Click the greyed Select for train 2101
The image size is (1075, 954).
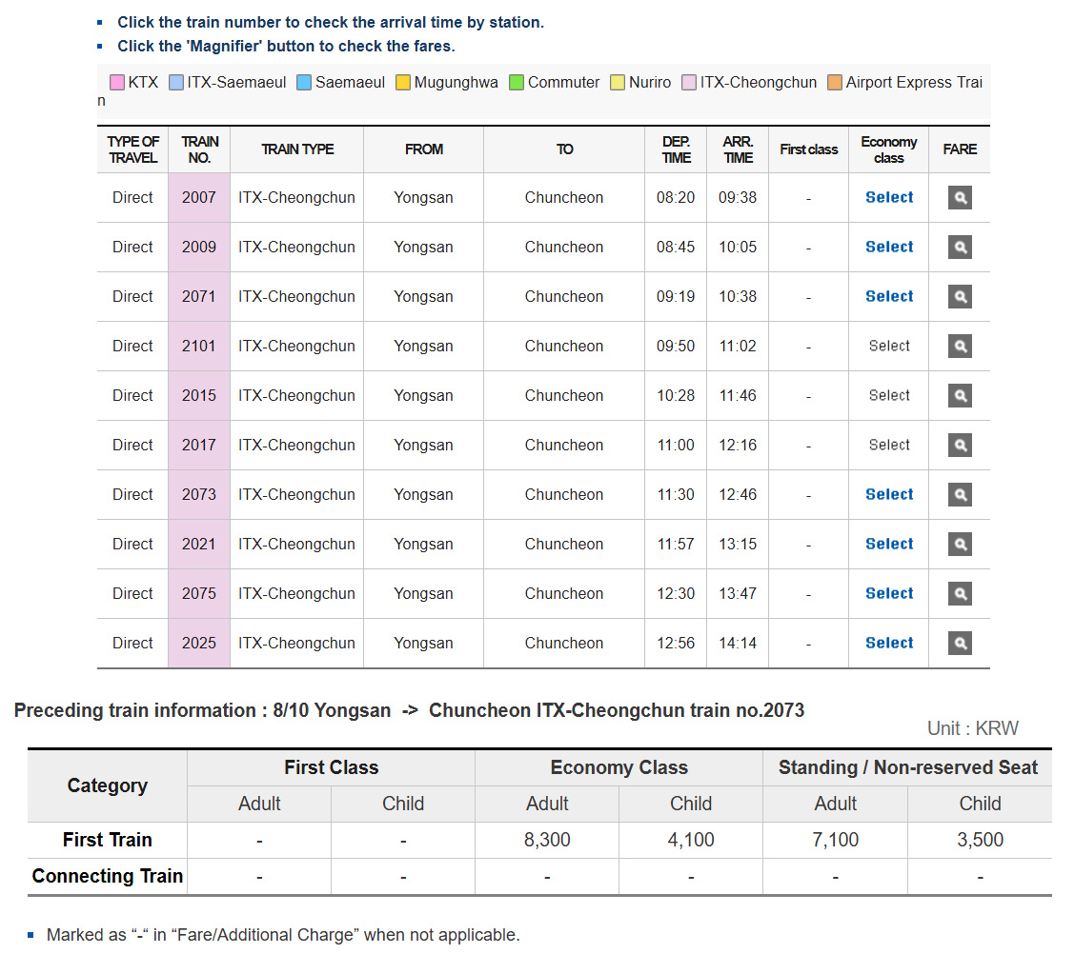pos(889,347)
